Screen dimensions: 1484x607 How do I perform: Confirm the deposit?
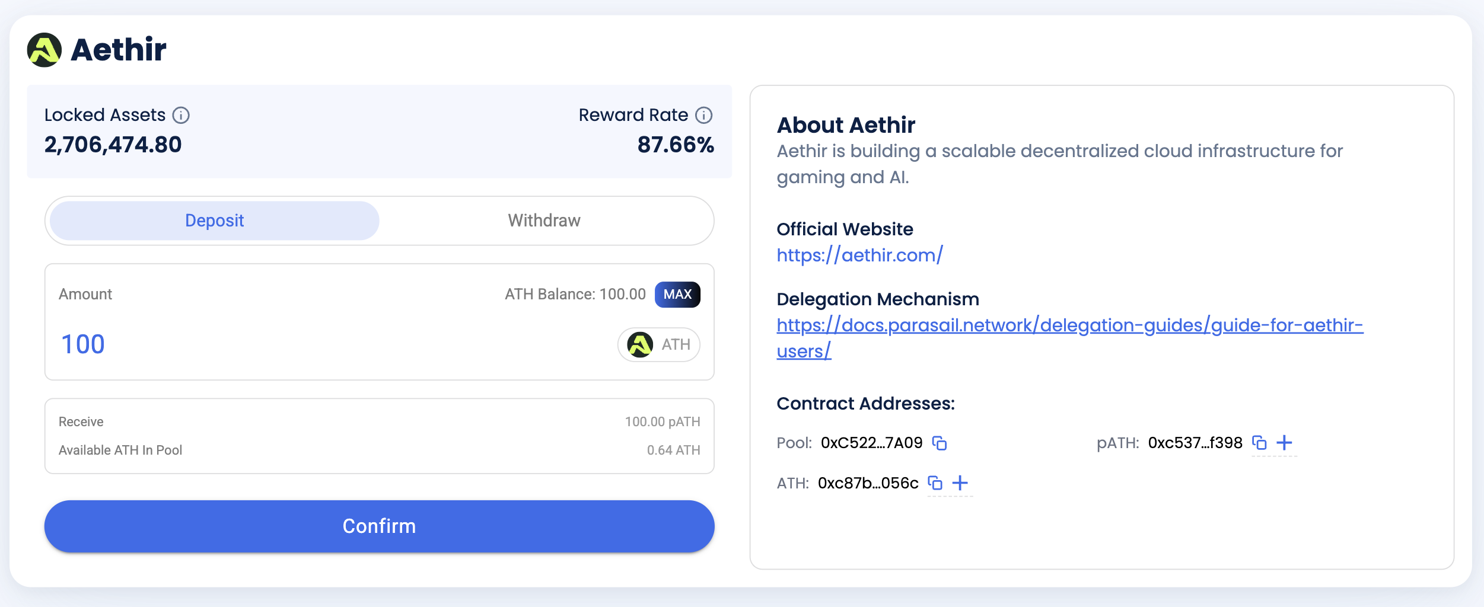click(380, 526)
